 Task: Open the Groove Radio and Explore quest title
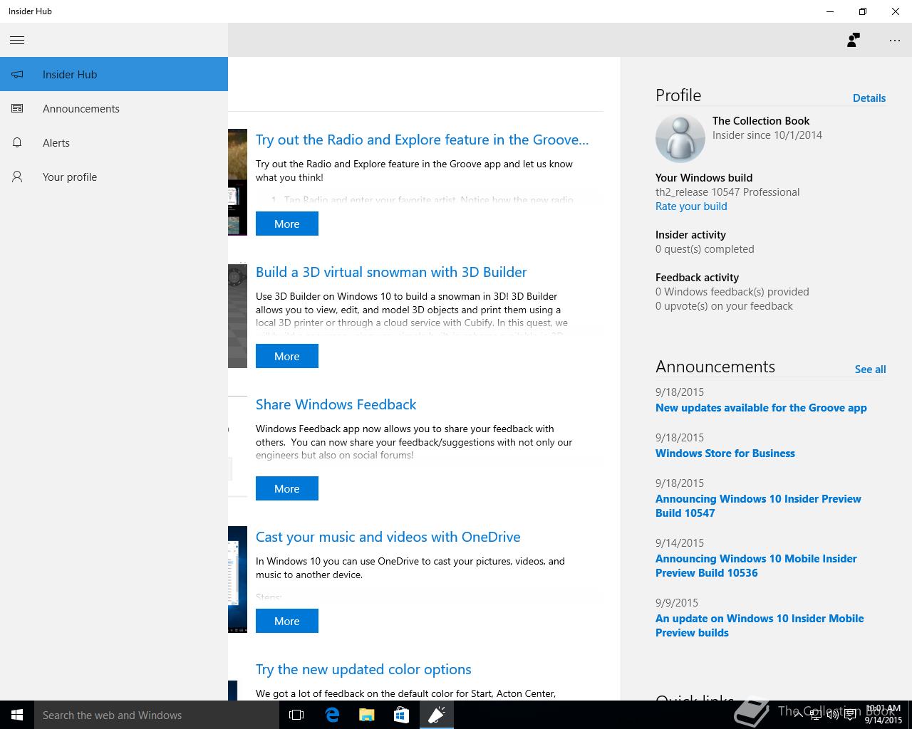(x=422, y=140)
